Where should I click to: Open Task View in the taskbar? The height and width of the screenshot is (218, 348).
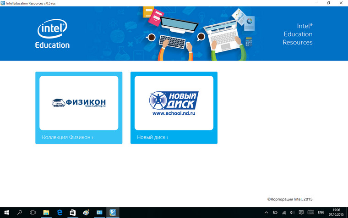[33, 212]
